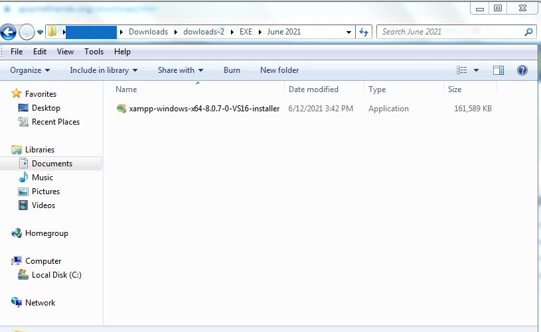
Task: Click New folder
Action: pos(279,70)
